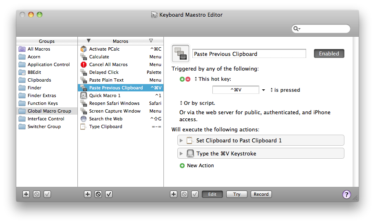The height and width of the screenshot is (224, 375).
Task: Select the Application Control group
Action: [x=46, y=64]
